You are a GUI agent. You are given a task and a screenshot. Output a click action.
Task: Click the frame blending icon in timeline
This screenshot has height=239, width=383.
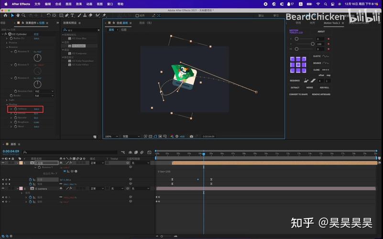[136, 152]
